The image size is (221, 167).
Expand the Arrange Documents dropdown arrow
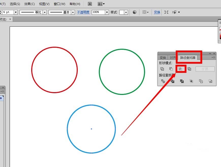(x=104, y=4)
